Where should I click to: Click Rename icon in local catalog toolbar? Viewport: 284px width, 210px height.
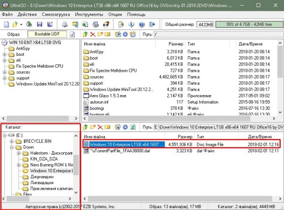click(x=107, y=127)
